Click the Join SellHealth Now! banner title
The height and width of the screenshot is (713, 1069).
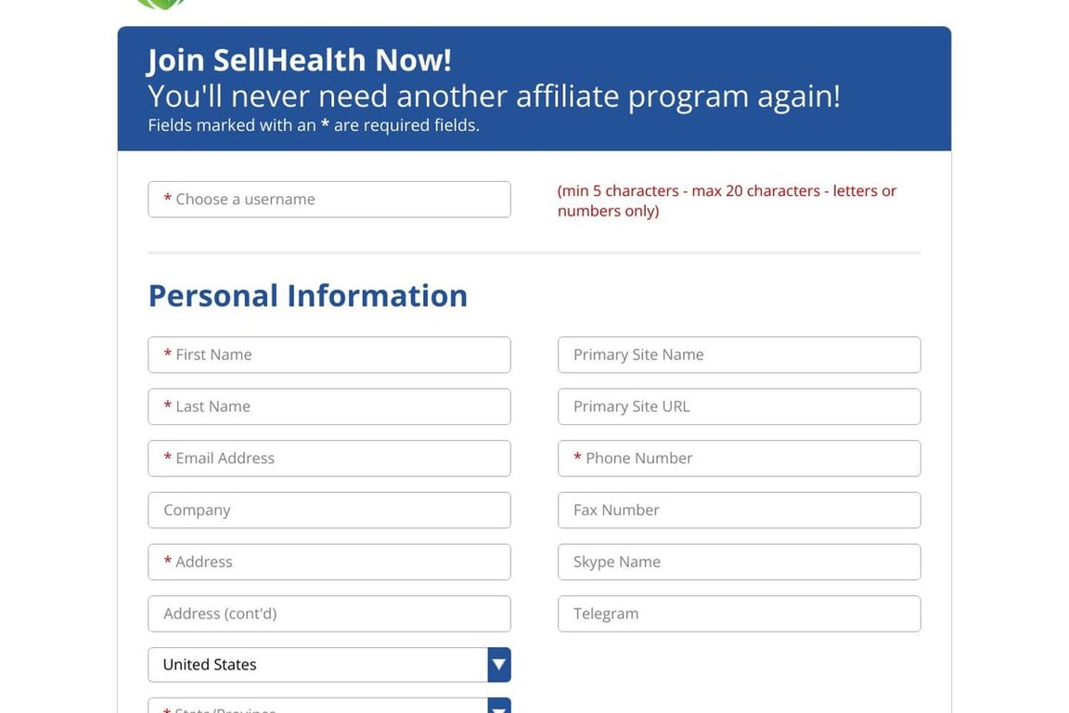300,60
